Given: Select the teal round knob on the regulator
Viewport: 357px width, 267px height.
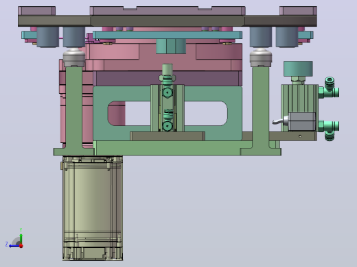Looking at the screenshot, I should pos(298,68).
